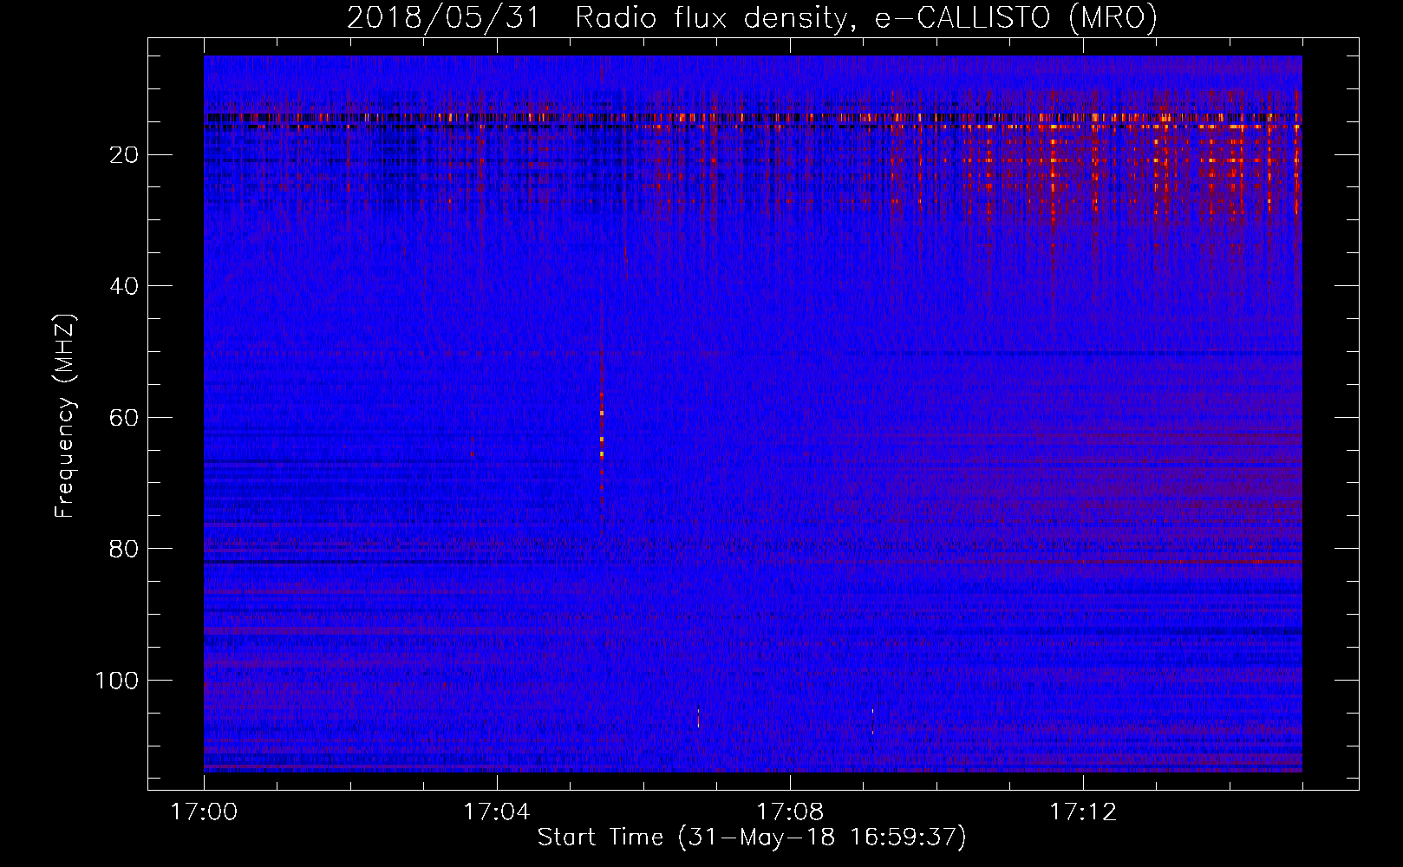
Task: Click the 17:04 time tick label
Action: tap(497, 812)
